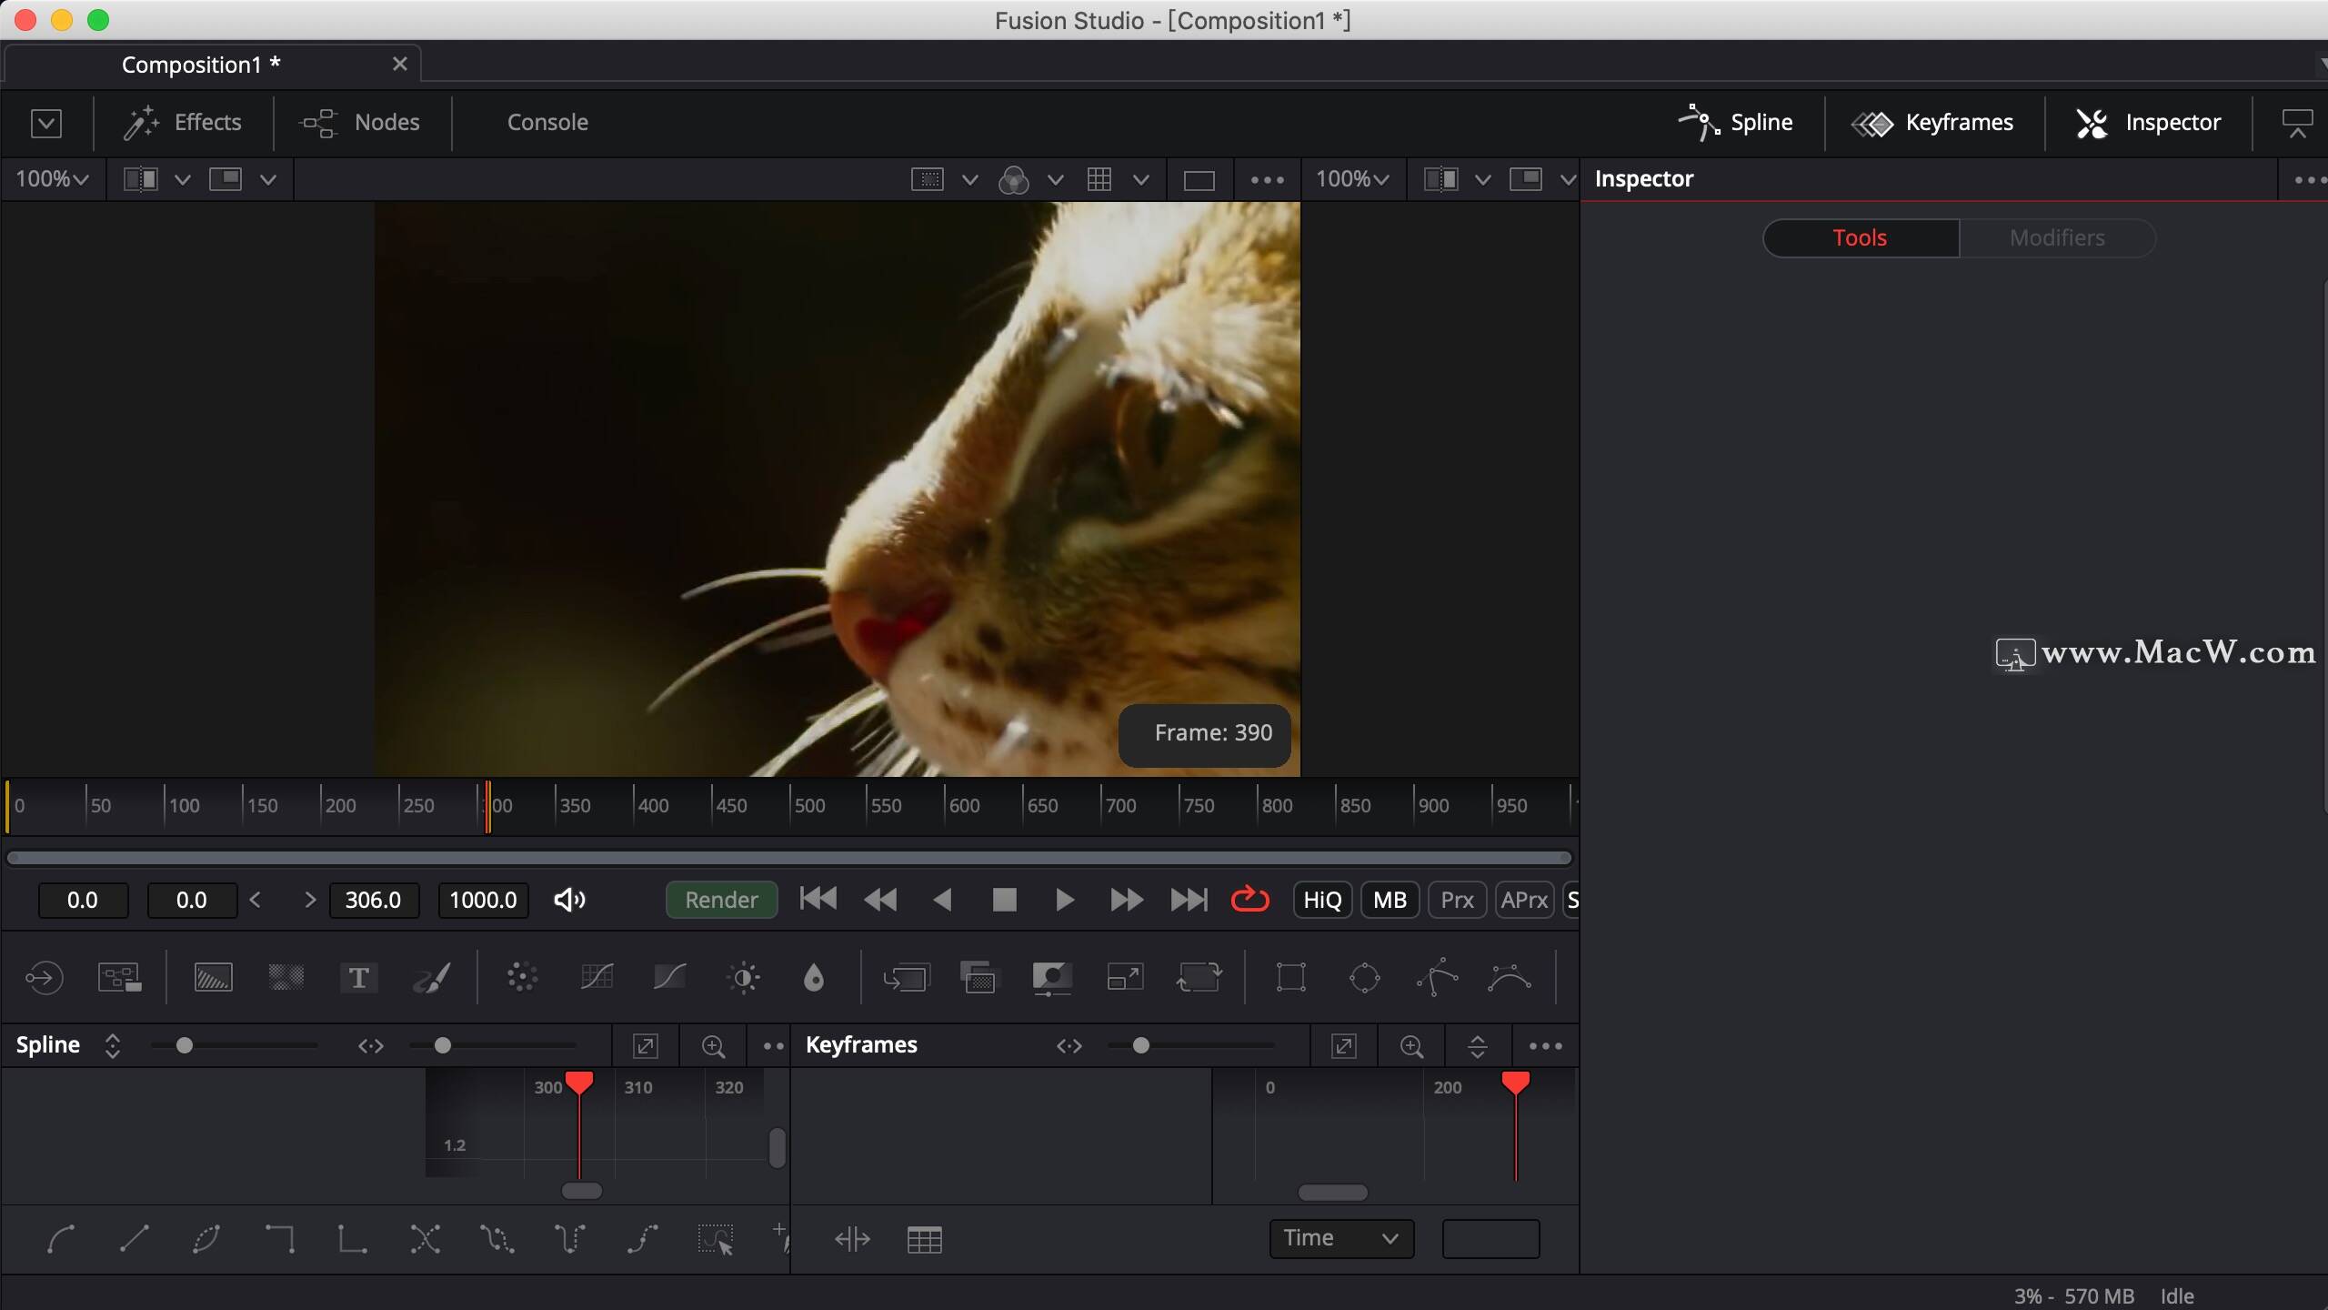Switch to the Tools tab
2328x1310 pixels.
tap(1860, 238)
